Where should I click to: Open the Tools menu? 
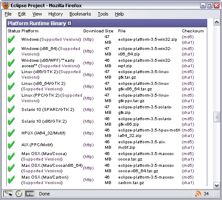click(103, 14)
